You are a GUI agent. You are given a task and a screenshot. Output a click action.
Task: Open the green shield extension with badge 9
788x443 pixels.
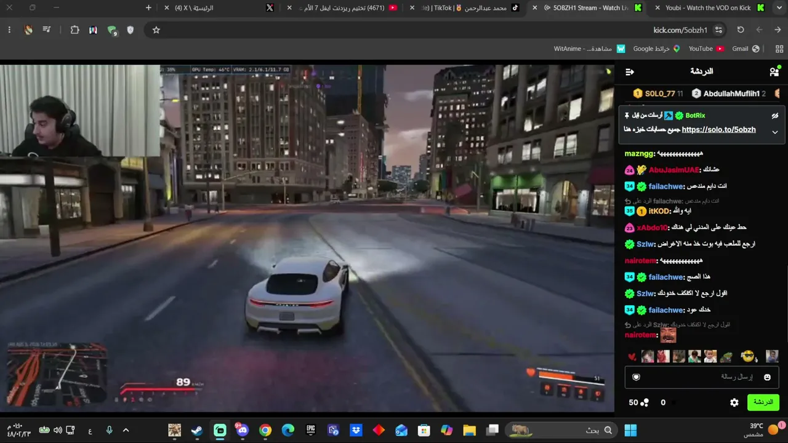[112, 30]
